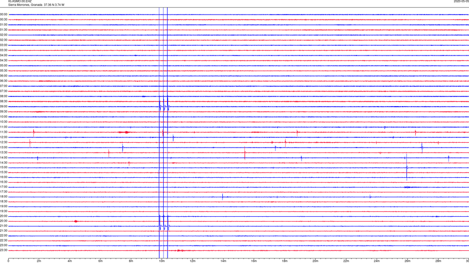469x263 pixels.
Task: Pick the 03:00 row label
Action: [3, 45]
